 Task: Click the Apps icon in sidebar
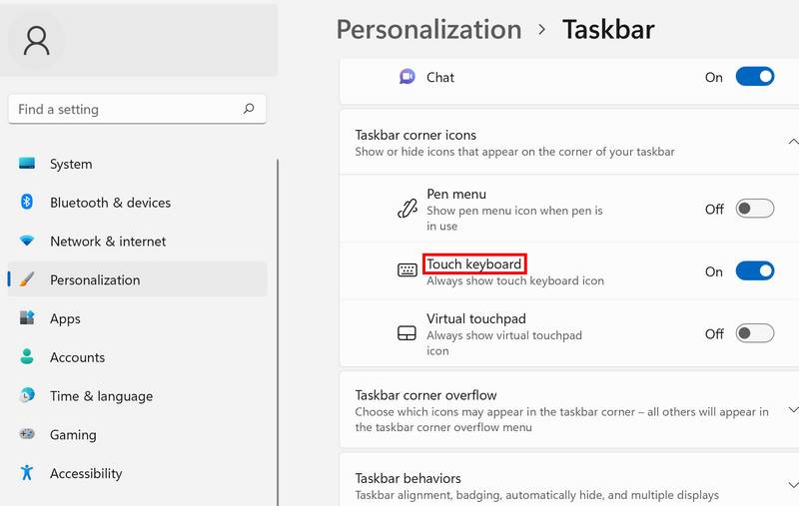pos(27,317)
